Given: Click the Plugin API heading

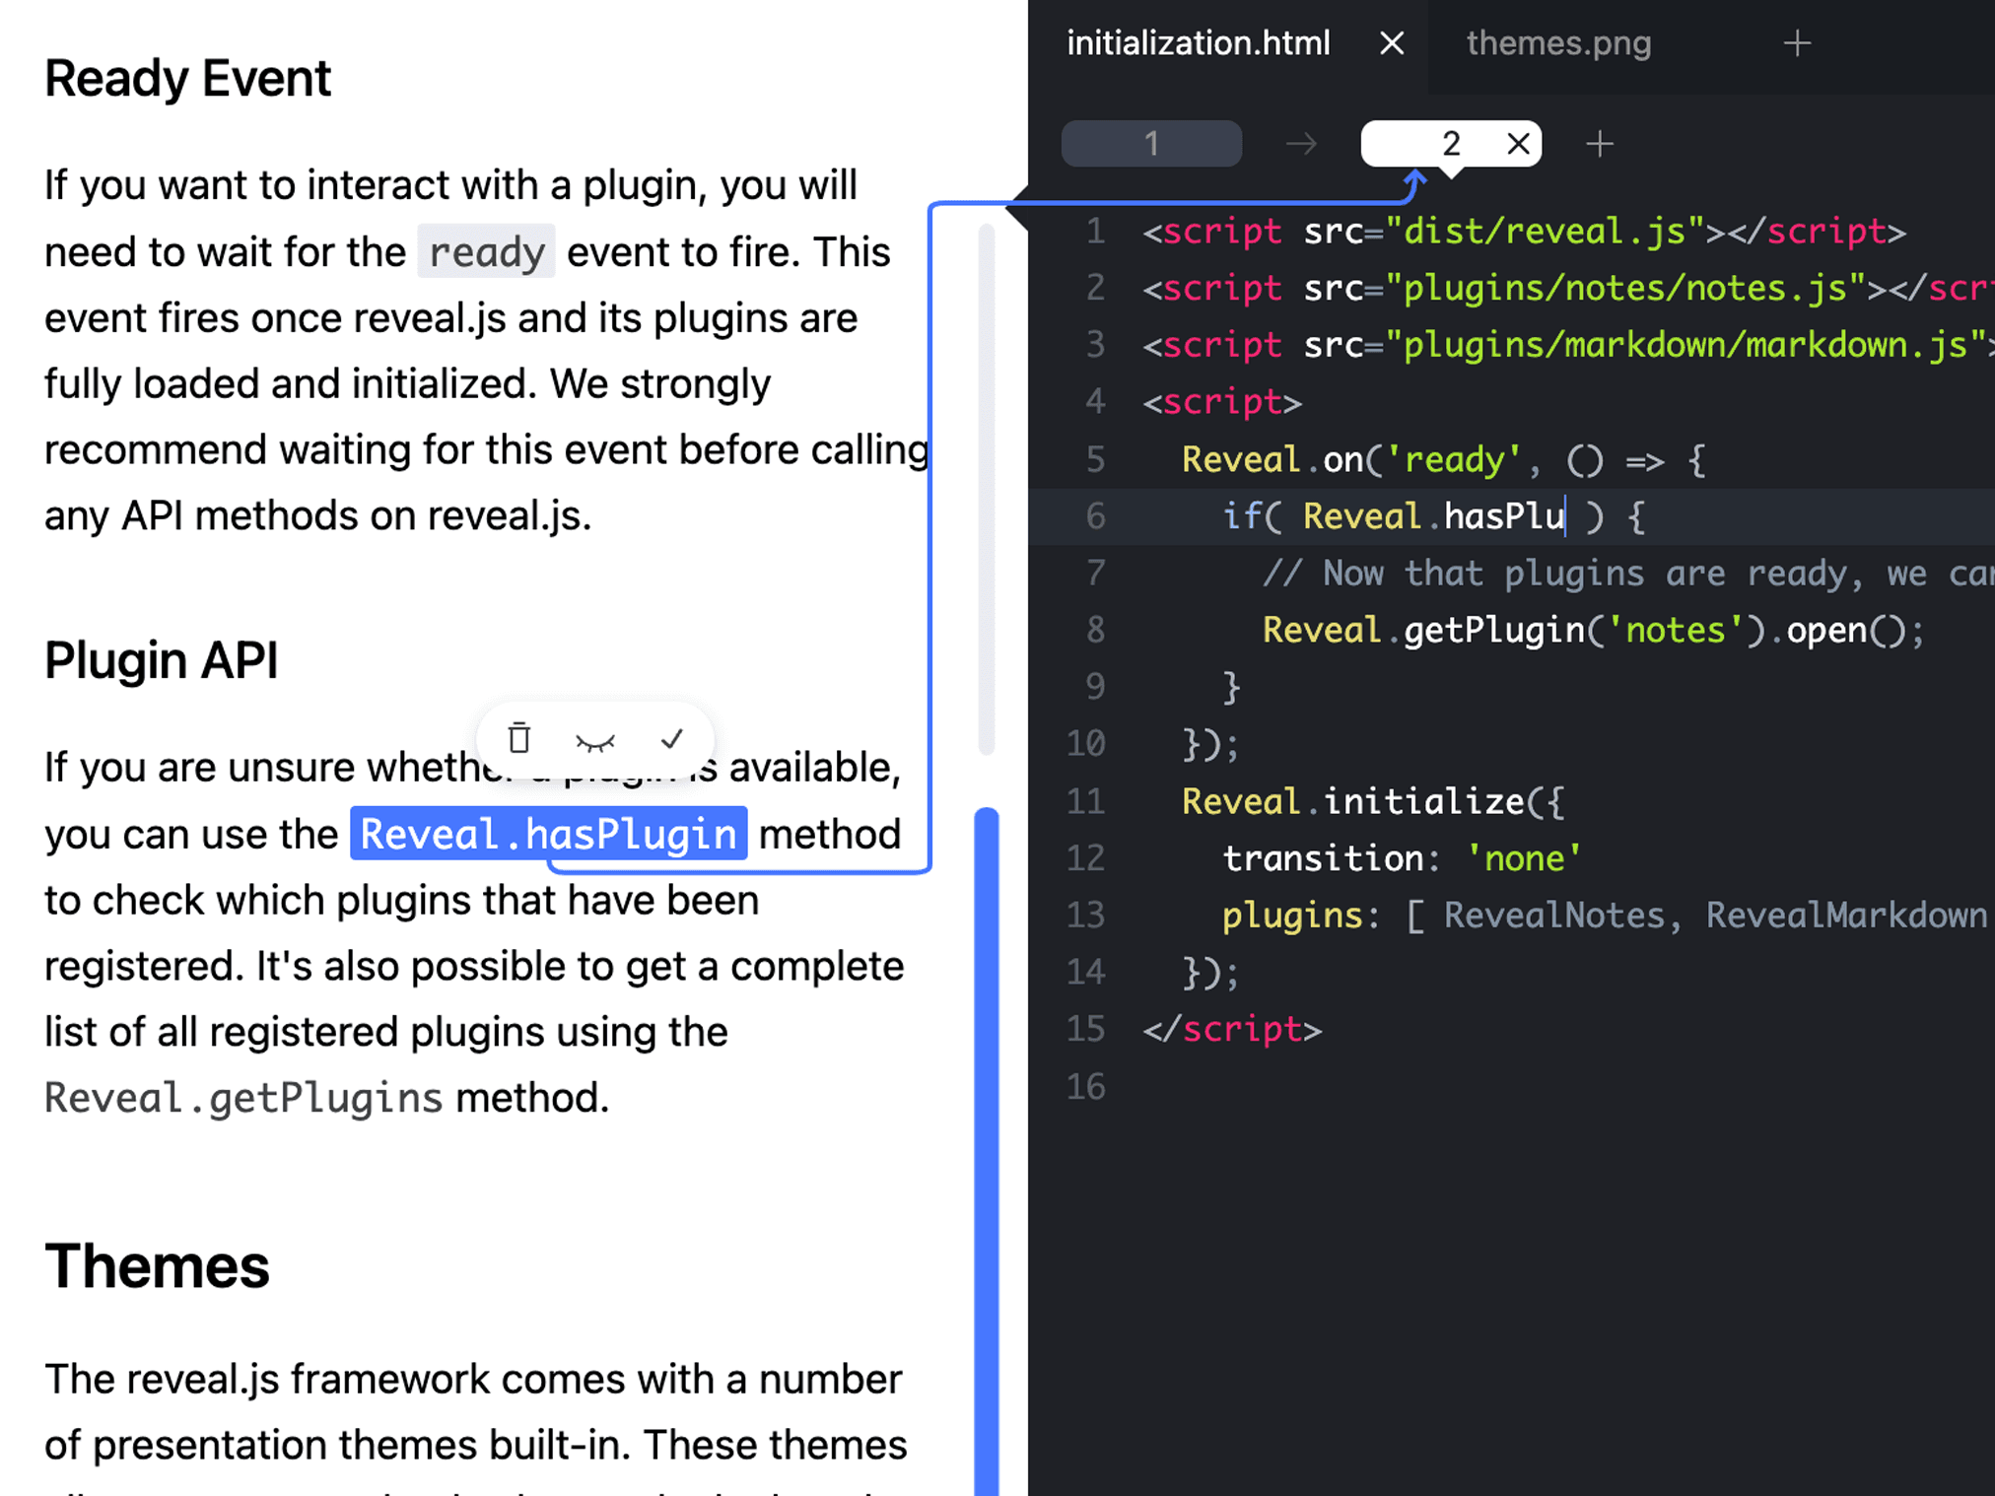Looking at the screenshot, I should click(x=161, y=659).
